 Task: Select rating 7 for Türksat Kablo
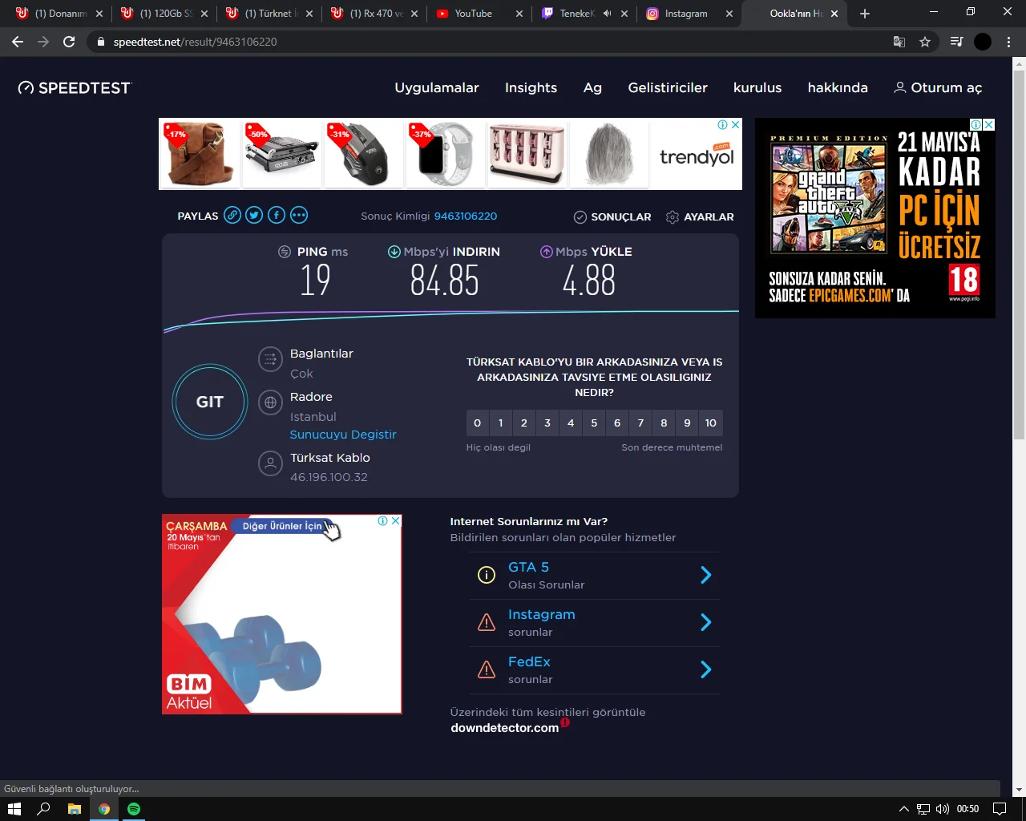(x=640, y=423)
